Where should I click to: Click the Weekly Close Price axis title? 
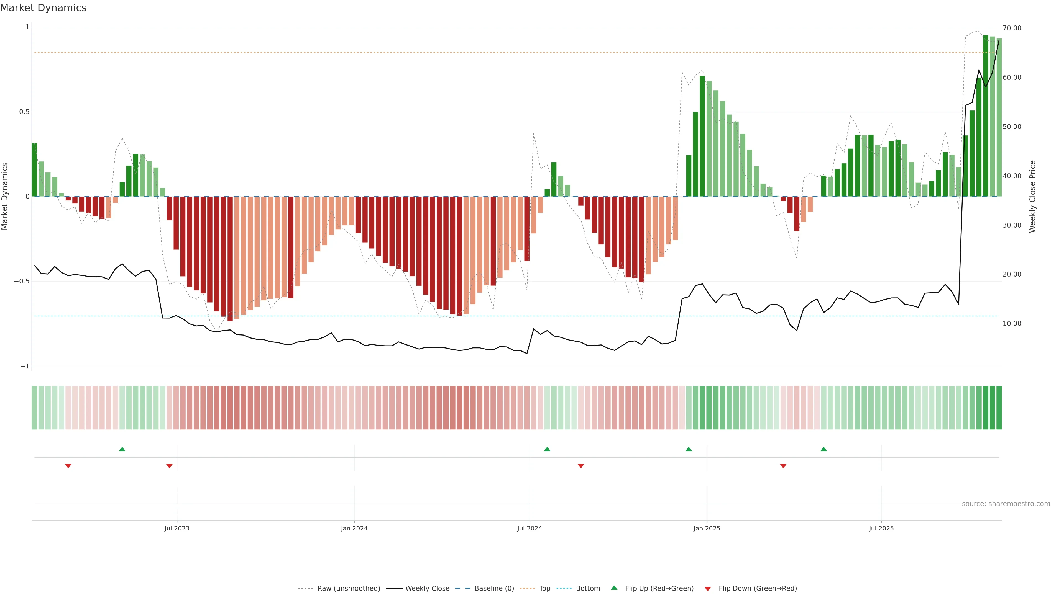tap(1032, 197)
